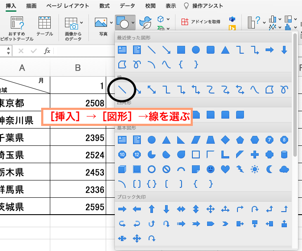Switch to the 数式 tab
Viewport: 302px width, 251px height.
[104, 6]
